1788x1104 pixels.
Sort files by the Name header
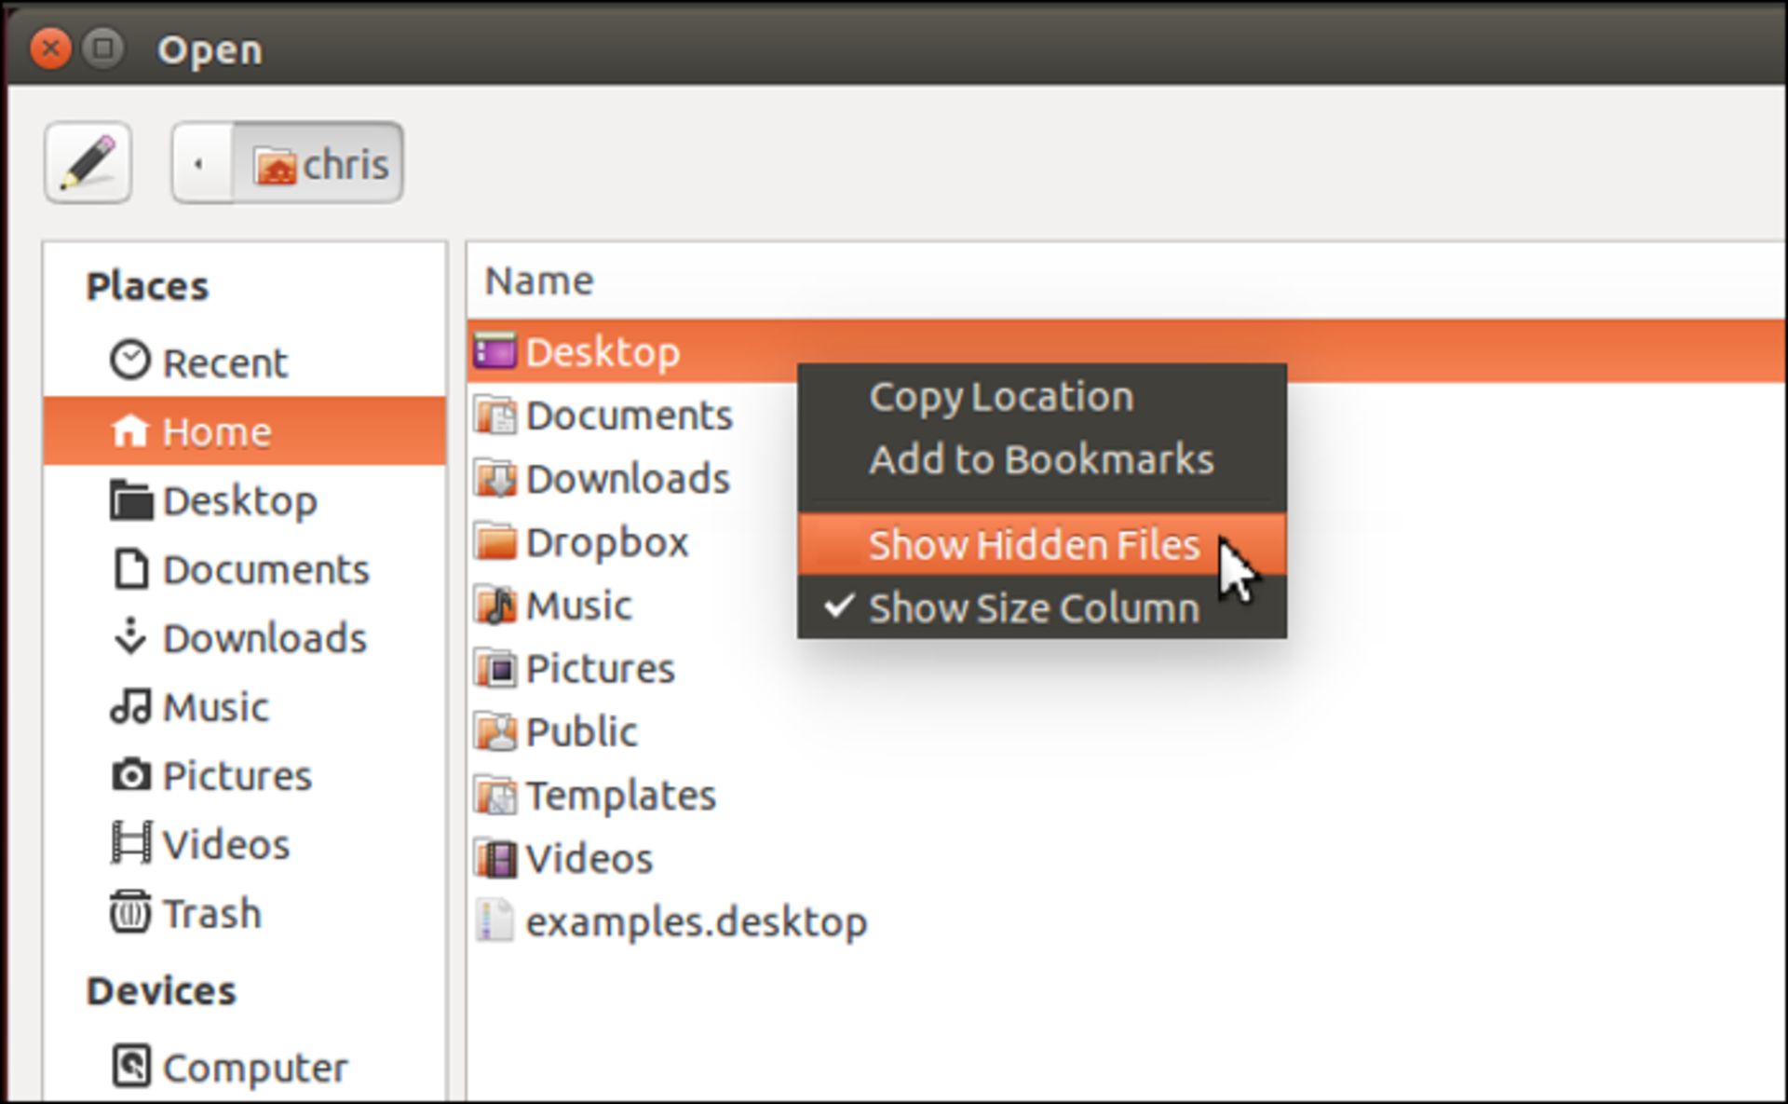click(540, 279)
